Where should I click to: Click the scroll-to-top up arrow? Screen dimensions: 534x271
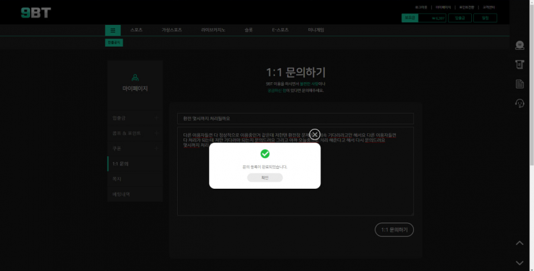pos(520,243)
